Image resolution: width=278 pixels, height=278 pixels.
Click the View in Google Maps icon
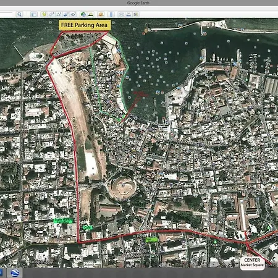136,14
